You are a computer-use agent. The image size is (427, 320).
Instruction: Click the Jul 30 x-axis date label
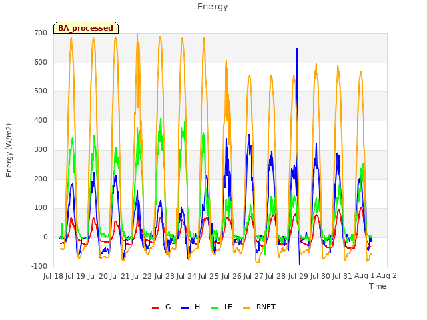[320, 276]
